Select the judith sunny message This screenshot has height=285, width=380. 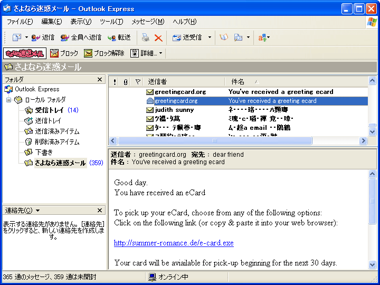(238, 110)
